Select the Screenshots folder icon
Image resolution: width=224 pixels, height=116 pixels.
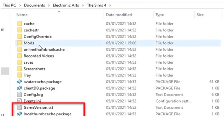20,69
